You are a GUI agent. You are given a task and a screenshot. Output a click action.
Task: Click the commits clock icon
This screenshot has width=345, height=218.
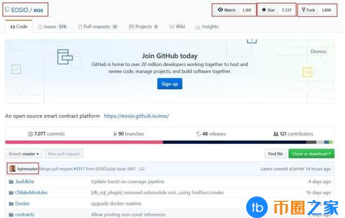(x=30, y=134)
